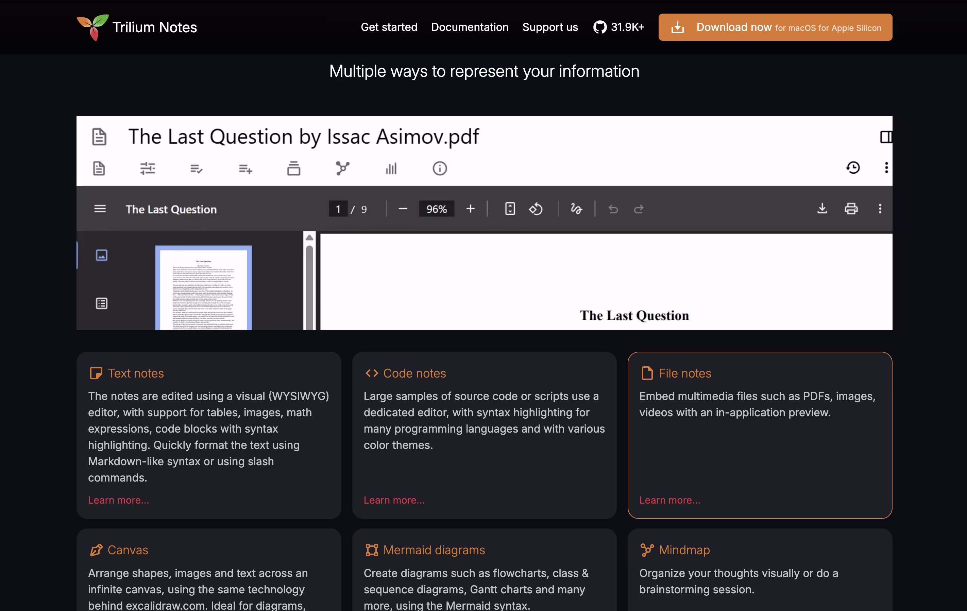Screen dimensions: 967x611
Task: Switch to document outline view
Action: (102, 303)
